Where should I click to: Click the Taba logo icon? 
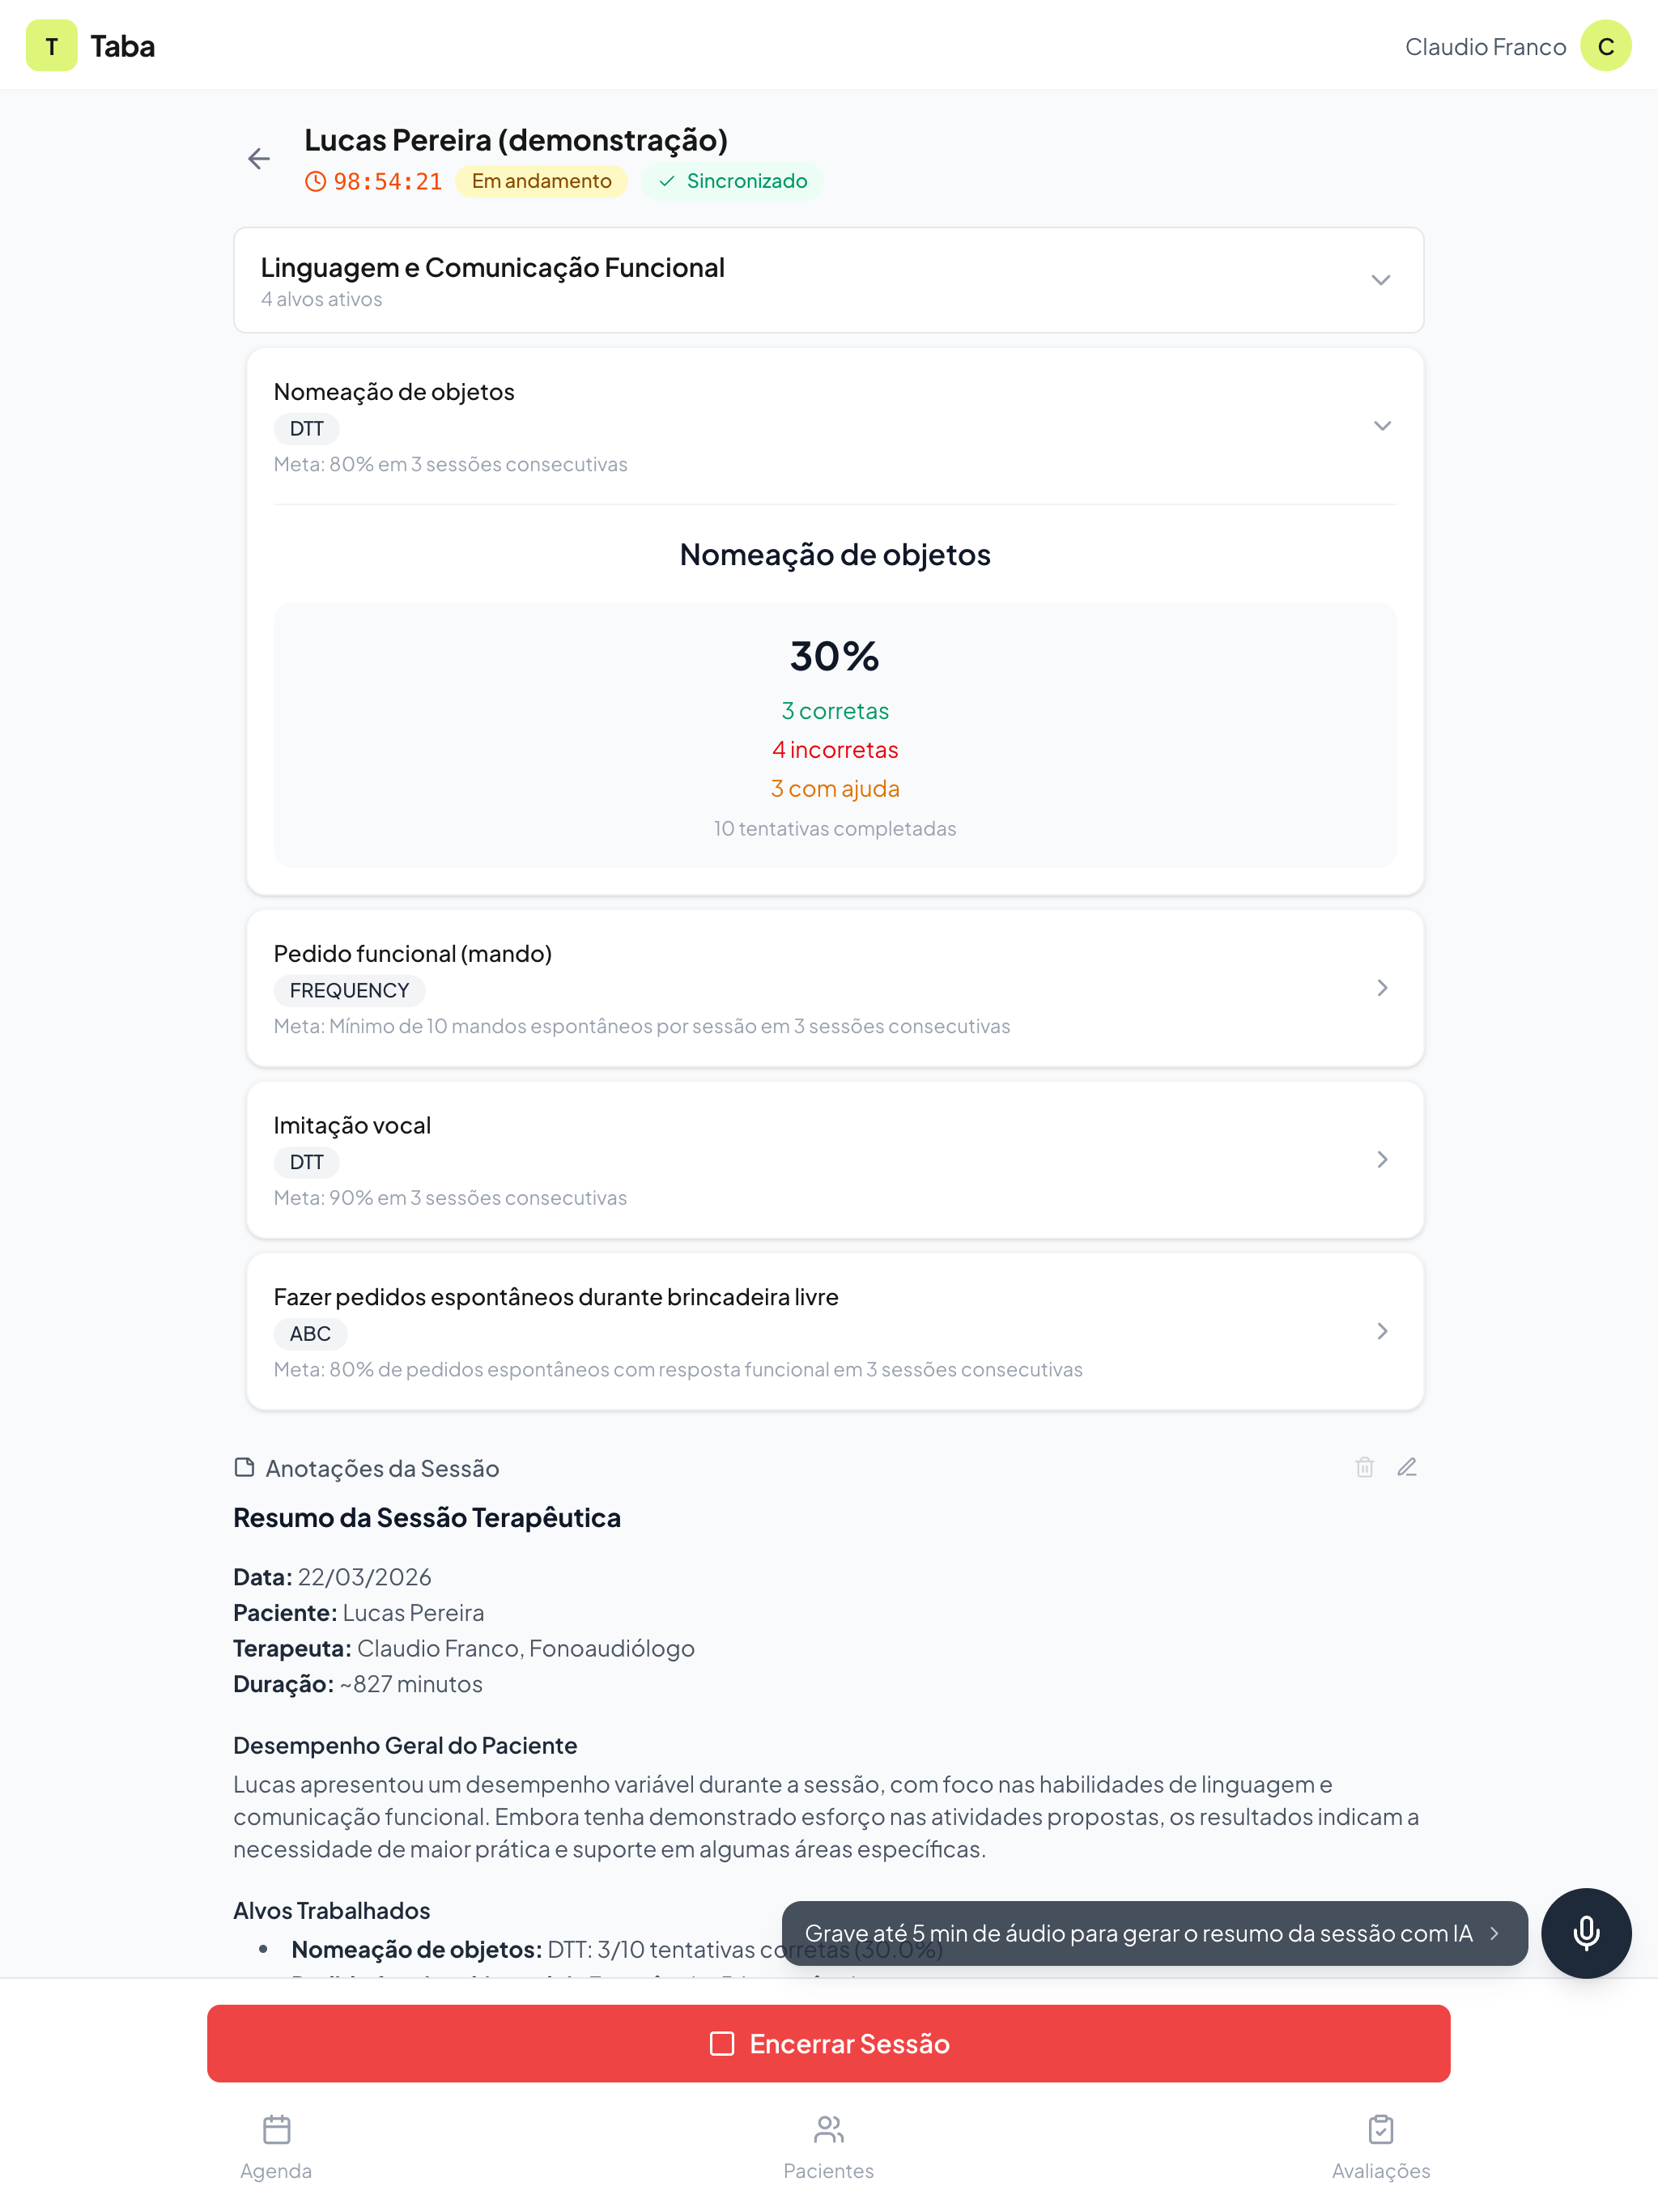[51, 46]
